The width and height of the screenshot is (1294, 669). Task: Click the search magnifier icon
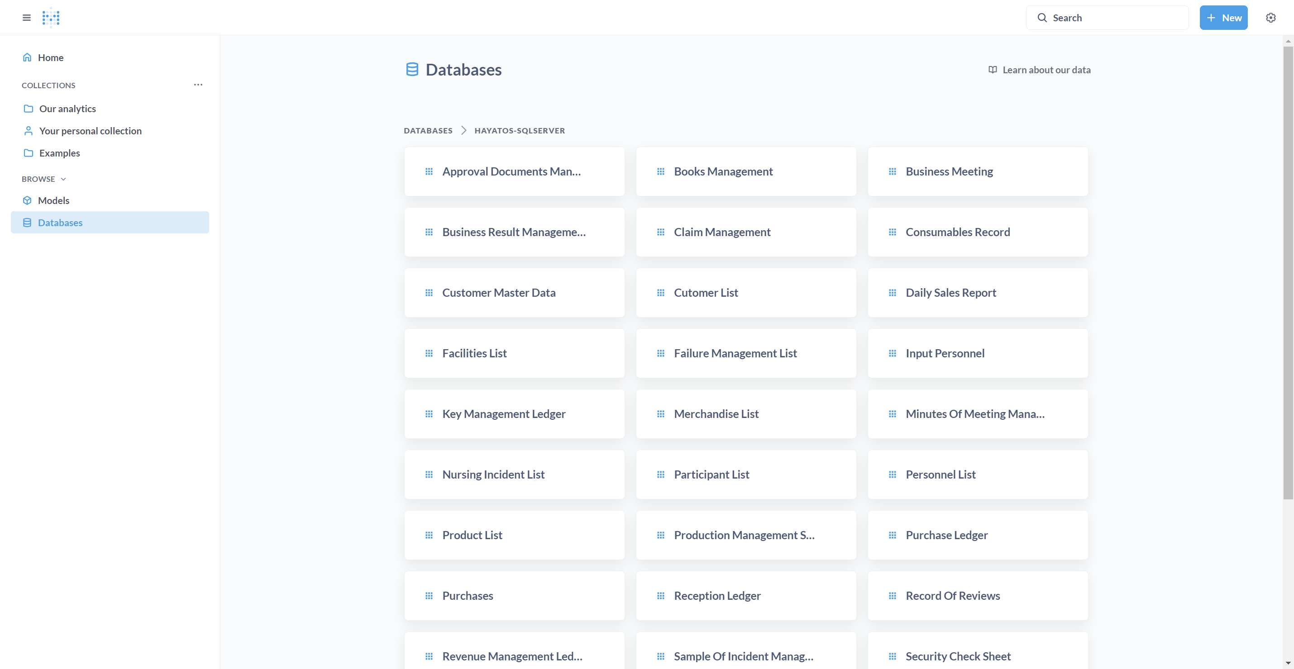pyautogui.click(x=1042, y=18)
